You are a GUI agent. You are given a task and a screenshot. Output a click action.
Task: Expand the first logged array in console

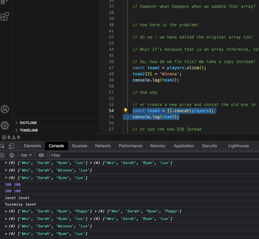coord(6,163)
